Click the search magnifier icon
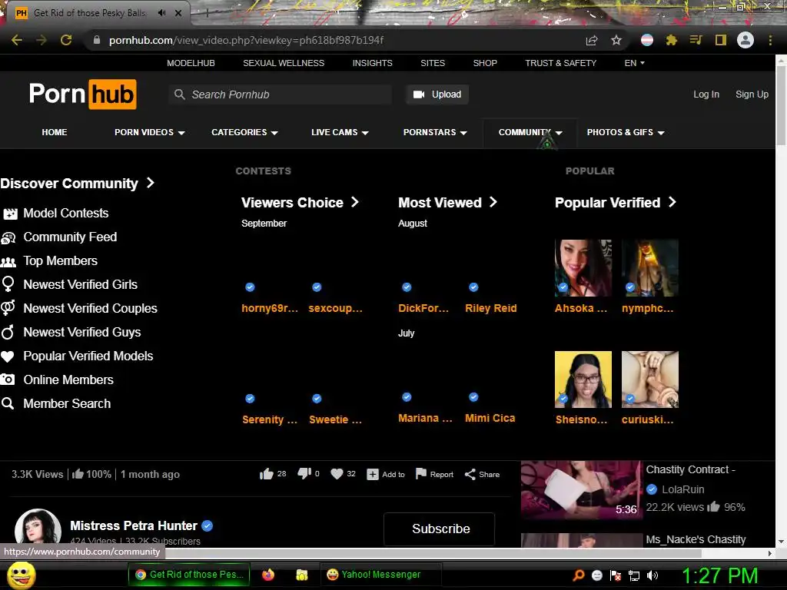This screenshot has width=787, height=590. 180,94
